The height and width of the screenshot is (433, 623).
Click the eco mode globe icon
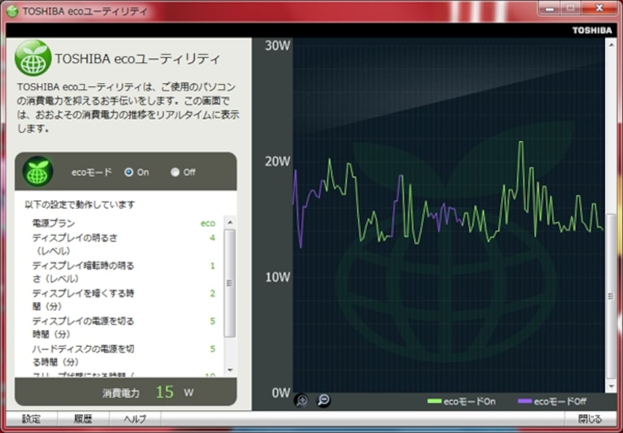pos(38,171)
